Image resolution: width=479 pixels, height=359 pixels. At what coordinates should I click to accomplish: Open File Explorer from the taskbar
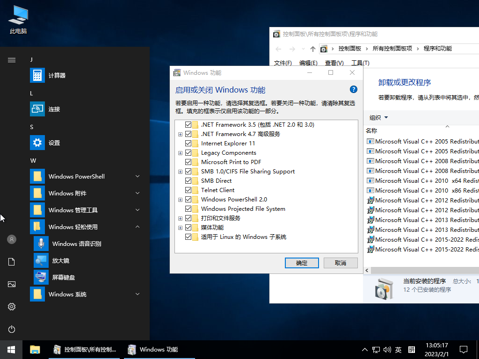pos(35,349)
